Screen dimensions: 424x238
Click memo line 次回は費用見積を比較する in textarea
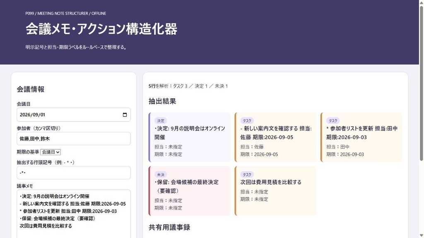click(x=46, y=226)
